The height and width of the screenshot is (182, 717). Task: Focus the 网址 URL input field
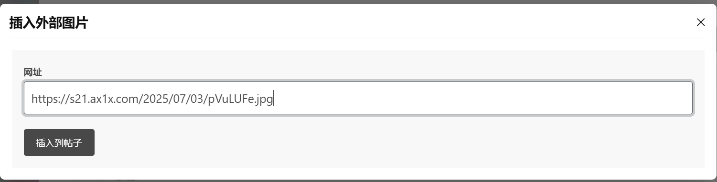(x=358, y=98)
